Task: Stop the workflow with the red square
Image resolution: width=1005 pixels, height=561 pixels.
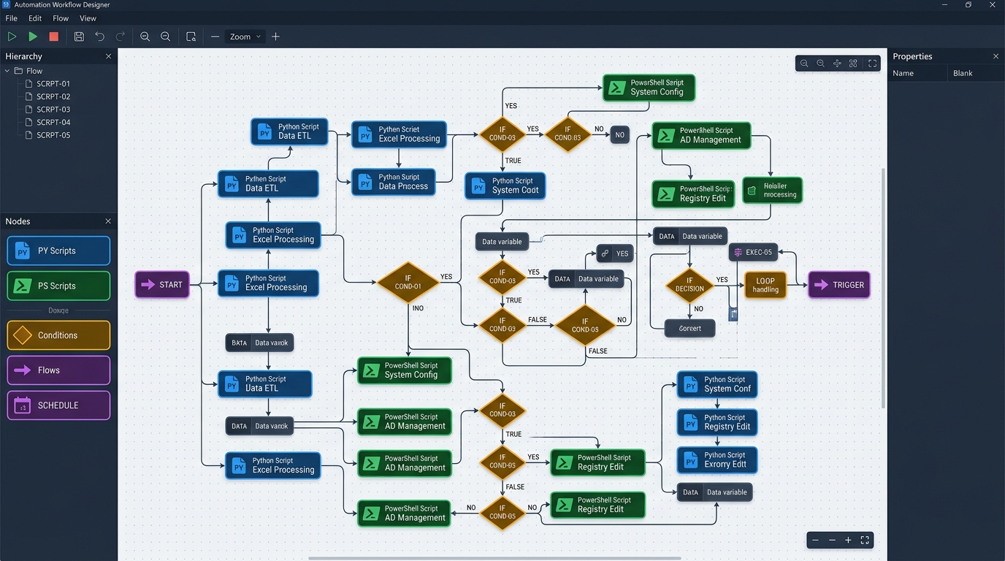Action: (x=53, y=37)
